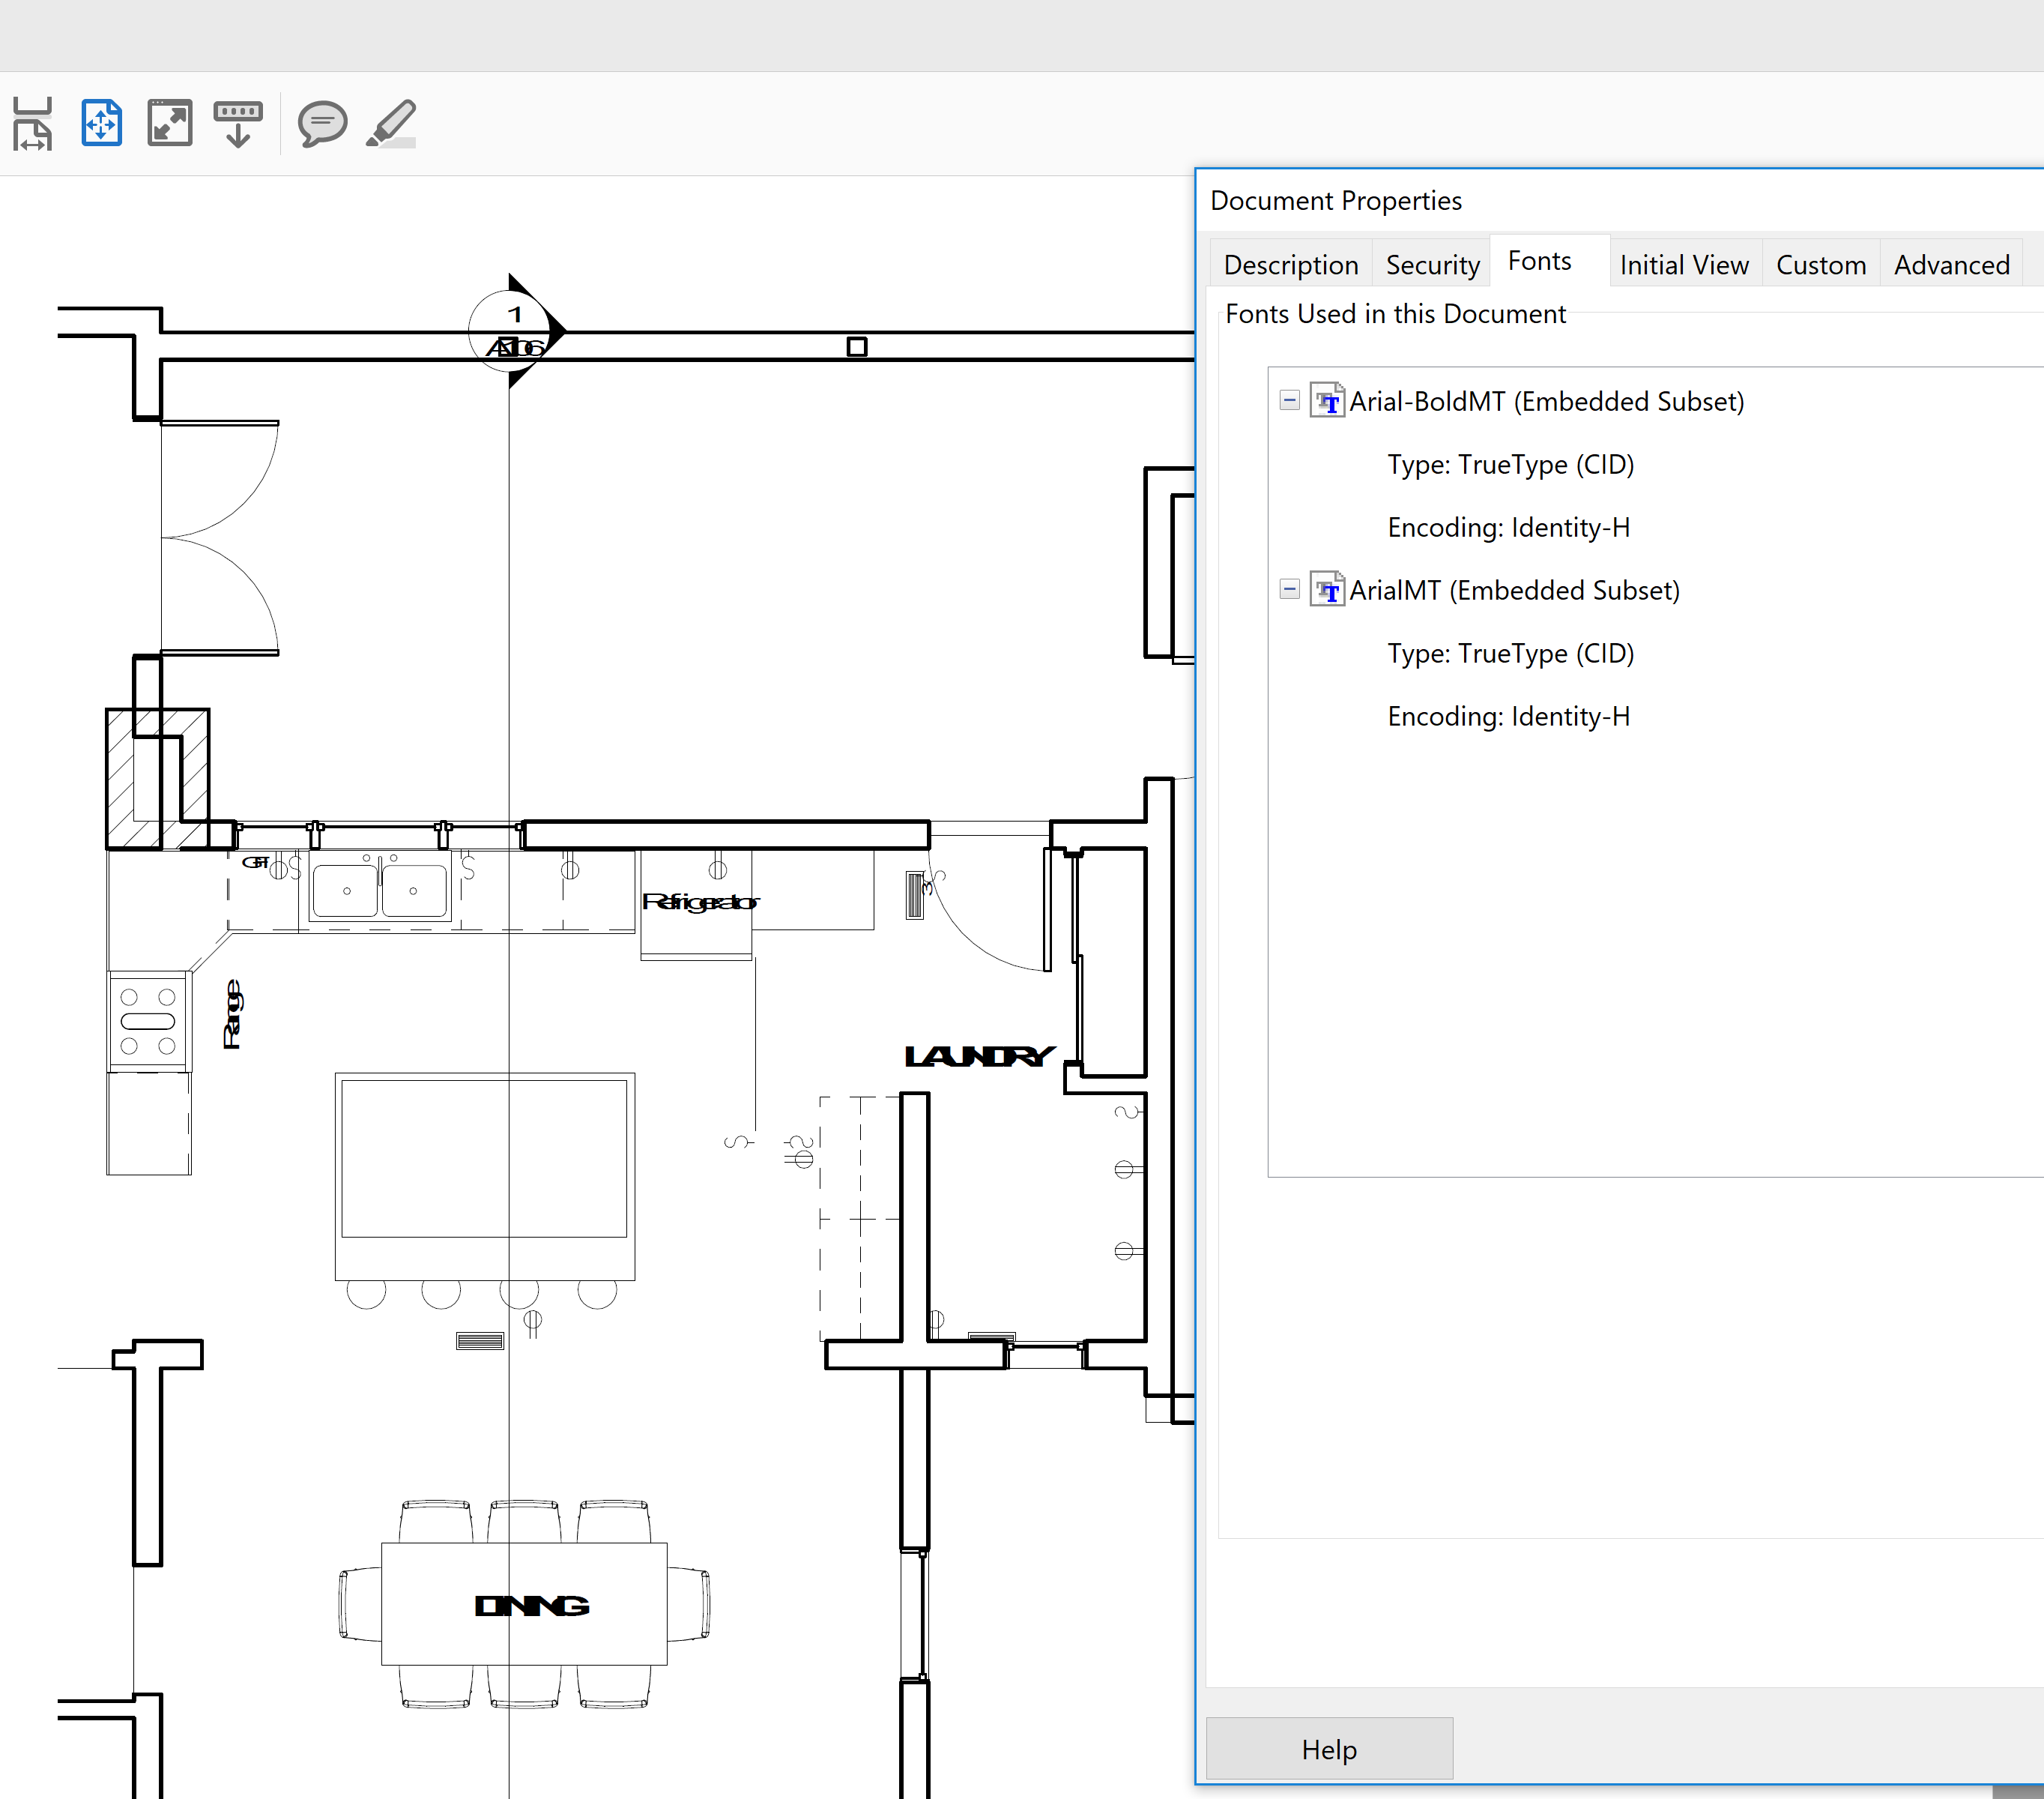Click the hide toolbar icon with down arrow
The height and width of the screenshot is (1799, 2044).
pos(238,122)
